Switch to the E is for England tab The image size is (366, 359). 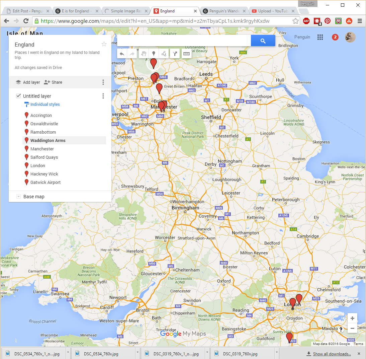77,11
